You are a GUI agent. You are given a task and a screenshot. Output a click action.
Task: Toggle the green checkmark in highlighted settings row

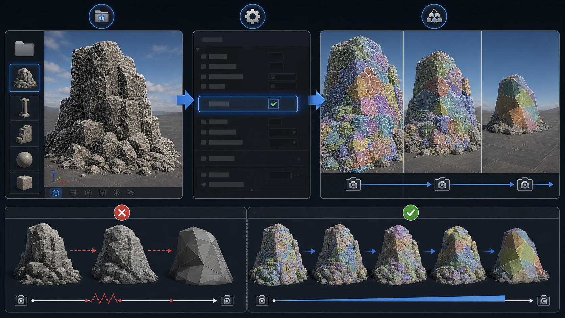[273, 104]
